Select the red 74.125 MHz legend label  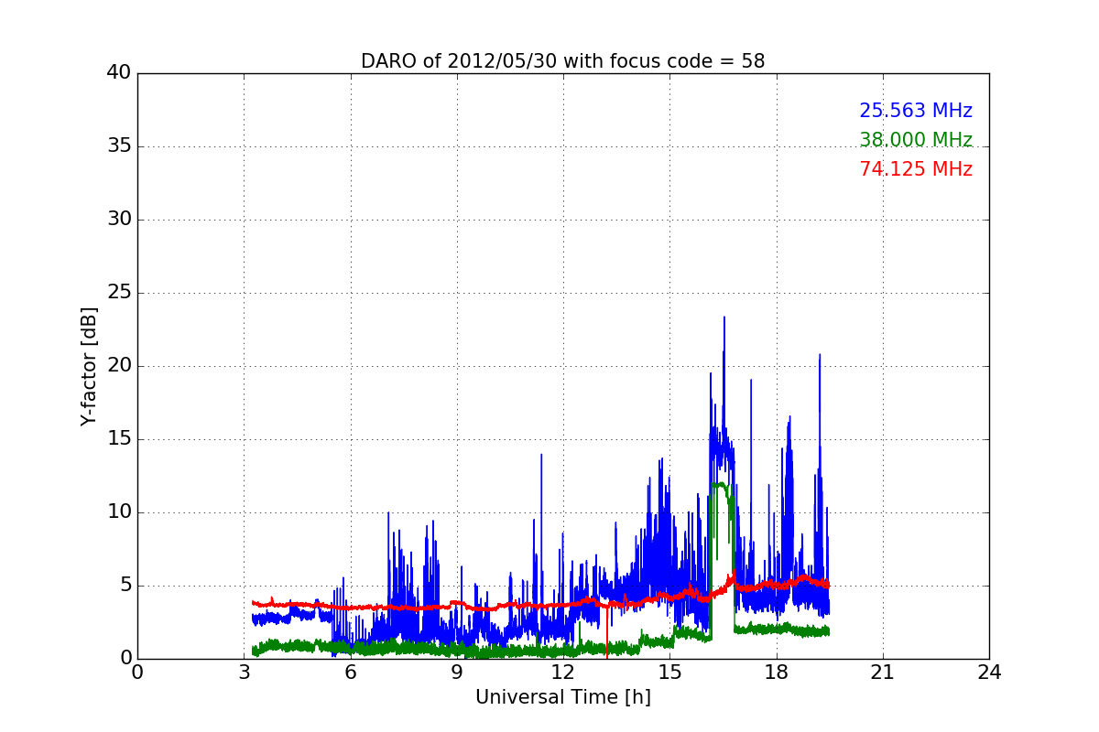(916, 169)
